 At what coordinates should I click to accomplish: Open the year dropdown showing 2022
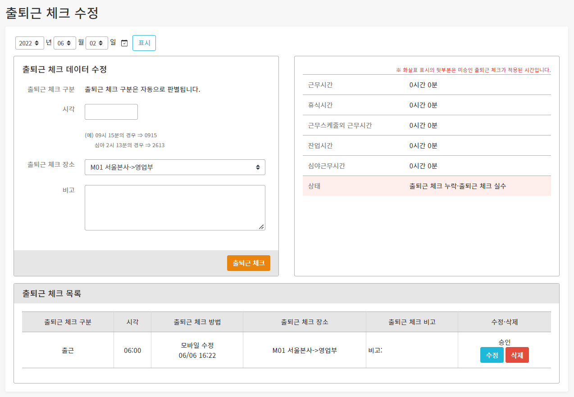pos(30,43)
